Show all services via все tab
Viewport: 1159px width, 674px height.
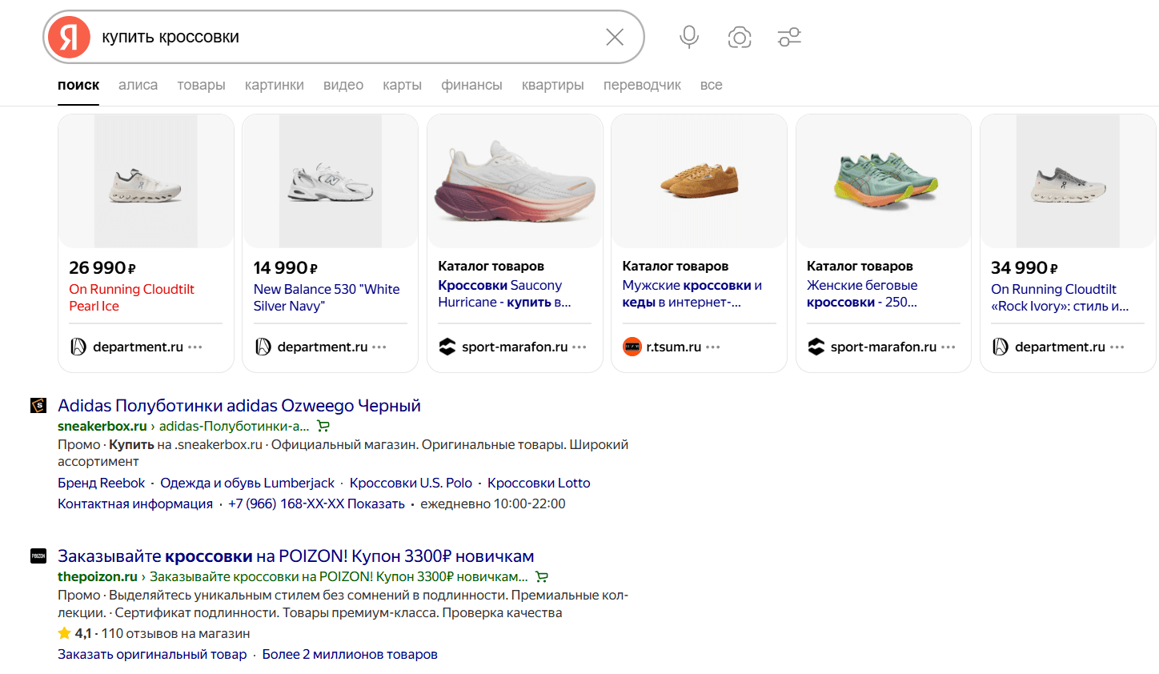click(711, 85)
